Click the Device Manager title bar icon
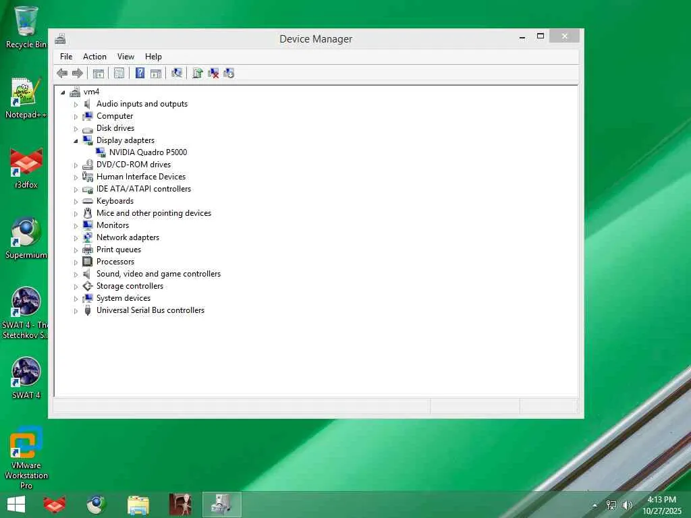The image size is (691, 518). point(60,38)
